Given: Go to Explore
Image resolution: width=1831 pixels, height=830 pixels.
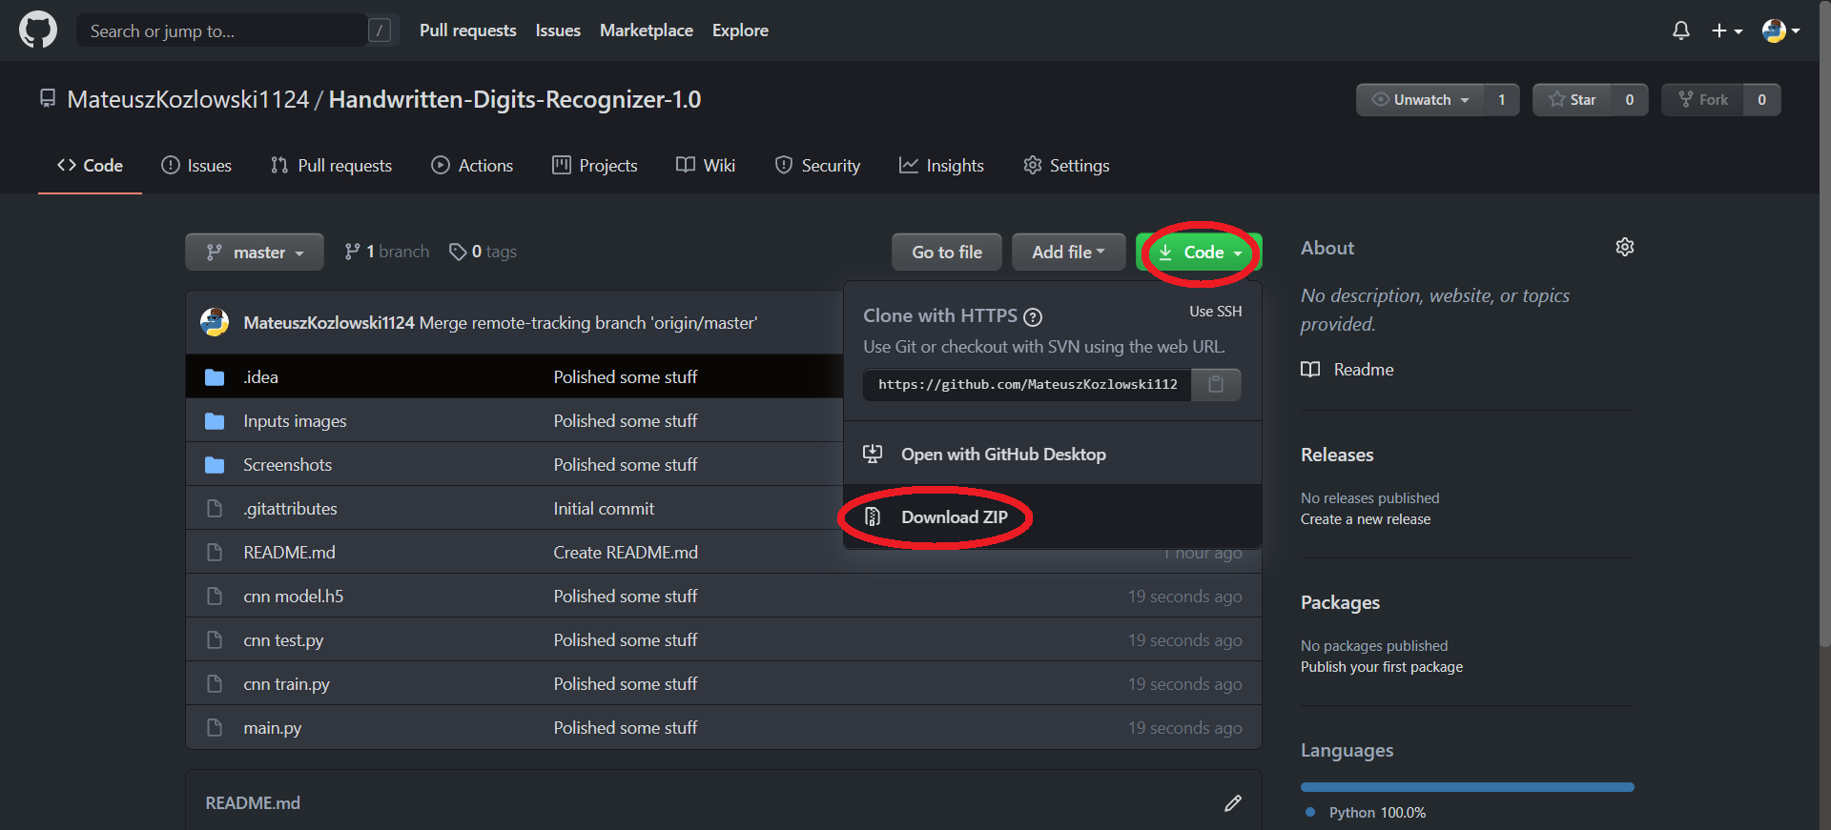Looking at the screenshot, I should (740, 30).
